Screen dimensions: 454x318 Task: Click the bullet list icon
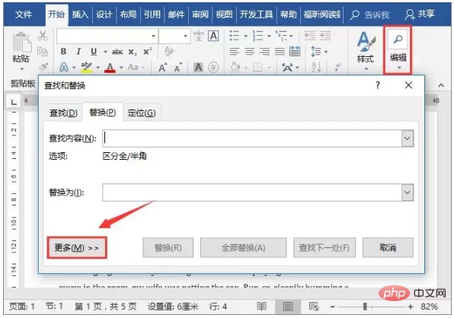[x=235, y=36]
